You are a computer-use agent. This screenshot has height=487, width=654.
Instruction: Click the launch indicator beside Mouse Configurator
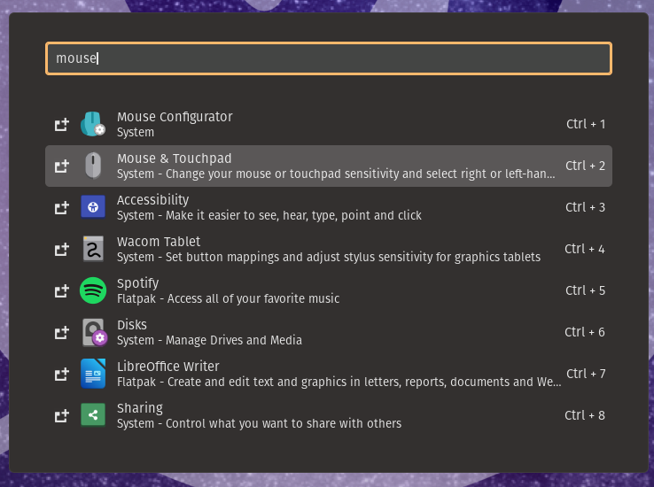61,125
